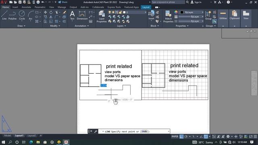Click Undo option in command line
The height and width of the screenshot is (145, 258).
[144, 131]
